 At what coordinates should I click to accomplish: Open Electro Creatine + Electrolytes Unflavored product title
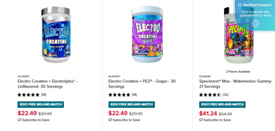tap(47, 84)
